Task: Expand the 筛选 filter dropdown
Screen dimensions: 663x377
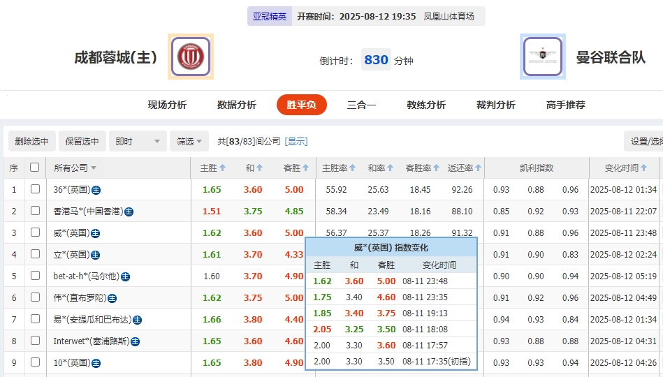Action: click(x=189, y=141)
